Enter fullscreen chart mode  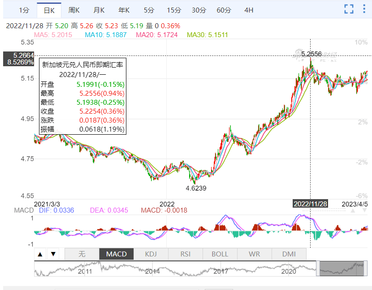pos(349,9)
